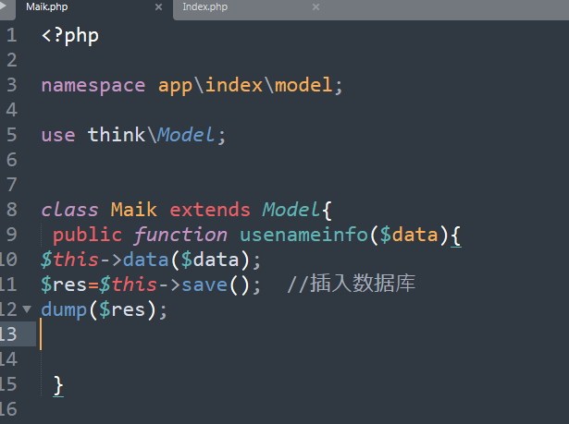The width and height of the screenshot is (569, 424).
Task: Click the underlined opening brace on line 9
Action: click(x=456, y=236)
